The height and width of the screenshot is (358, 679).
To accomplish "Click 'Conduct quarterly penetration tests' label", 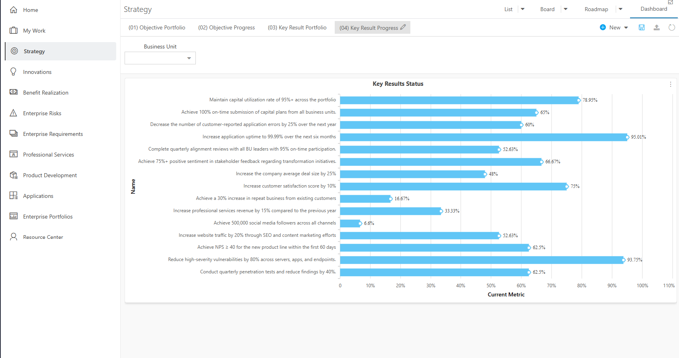I will (x=268, y=272).
